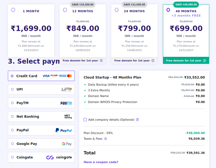Screen dimensions: 216x168
Task: Select the 12 Months plan radio button
Action: click(x=65, y=10)
